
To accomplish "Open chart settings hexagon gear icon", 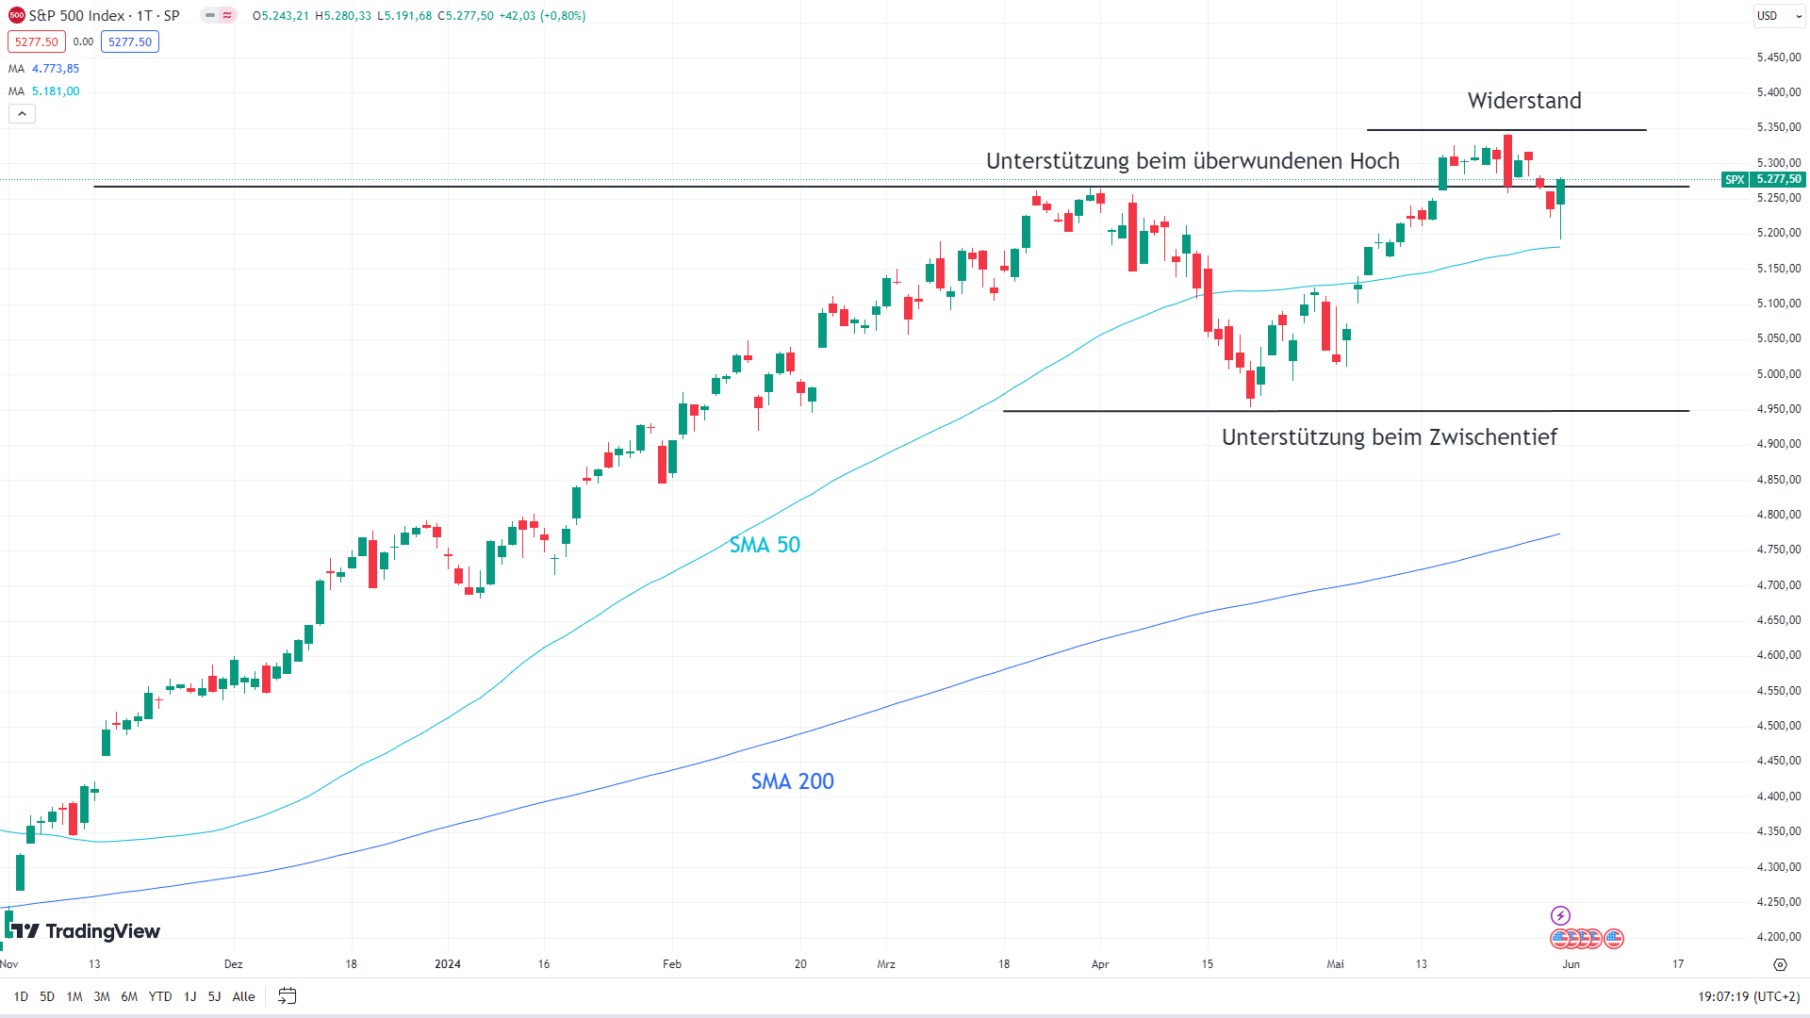I will 1780,964.
